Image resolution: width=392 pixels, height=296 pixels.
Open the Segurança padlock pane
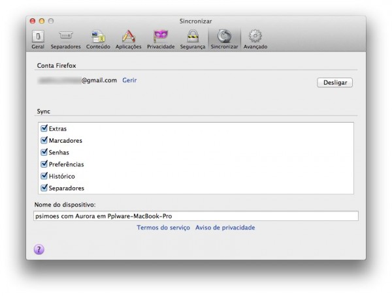193,39
